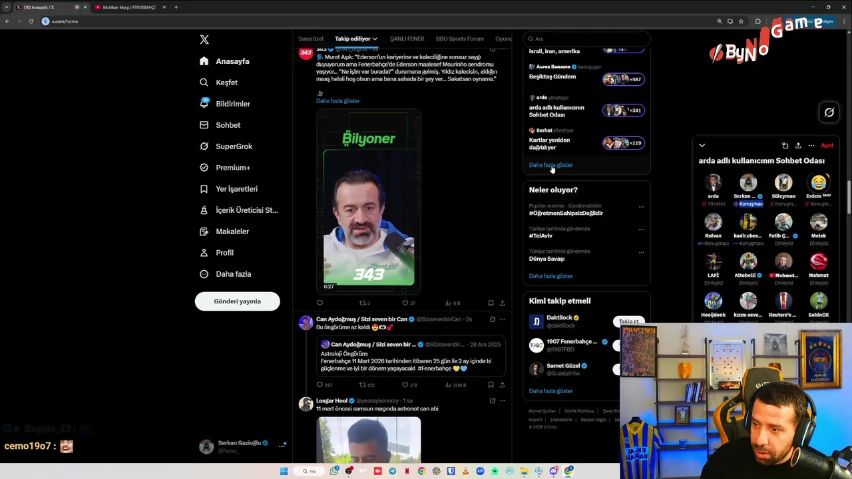Screen dimensions: 852x479
Task: Click the Windows Start button
Action: point(284,471)
